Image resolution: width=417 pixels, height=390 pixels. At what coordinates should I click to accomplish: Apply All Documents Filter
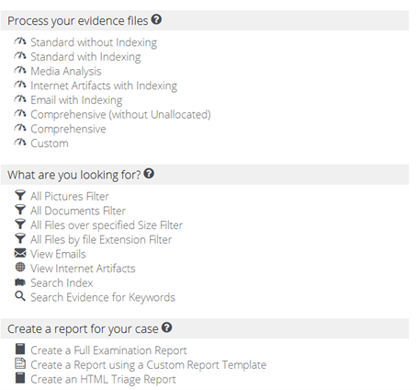[78, 211]
